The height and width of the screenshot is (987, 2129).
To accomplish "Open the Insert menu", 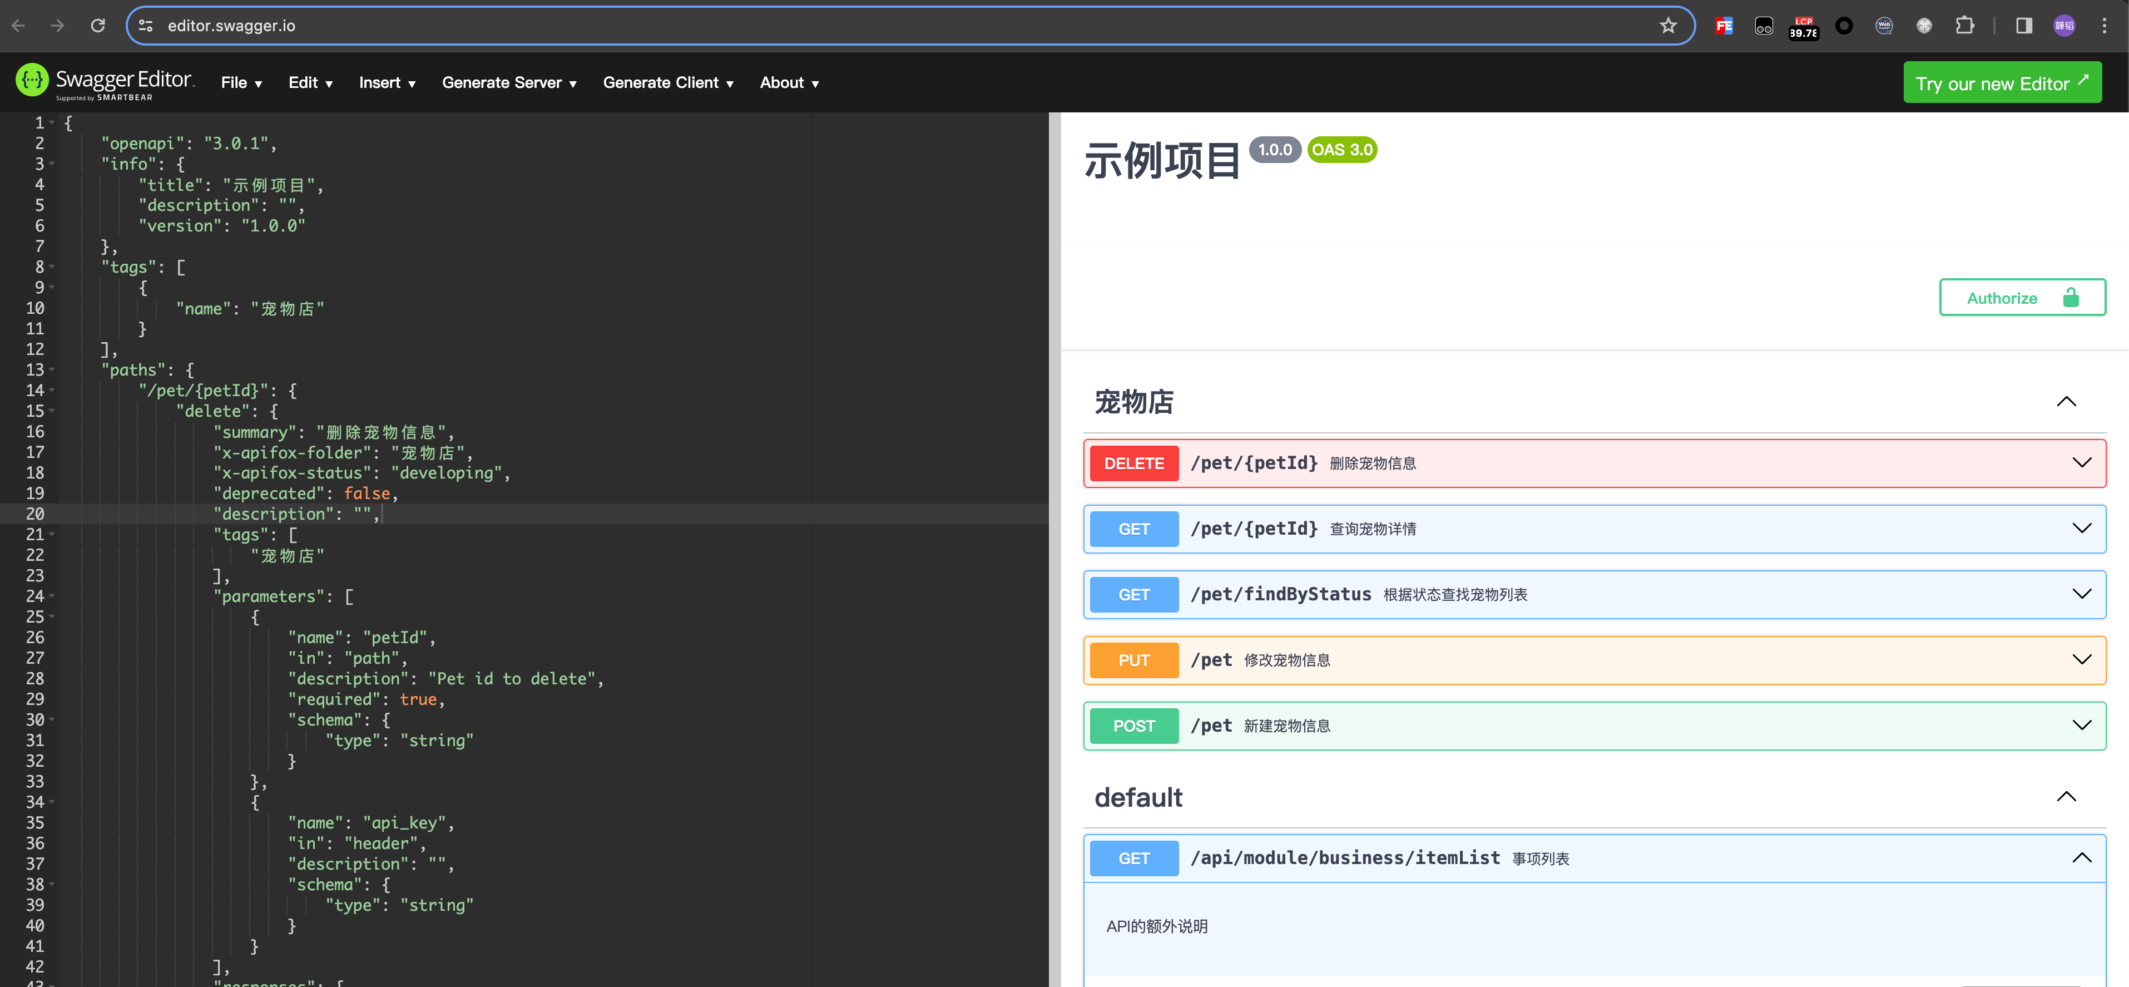I will pyautogui.click(x=388, y=83).
